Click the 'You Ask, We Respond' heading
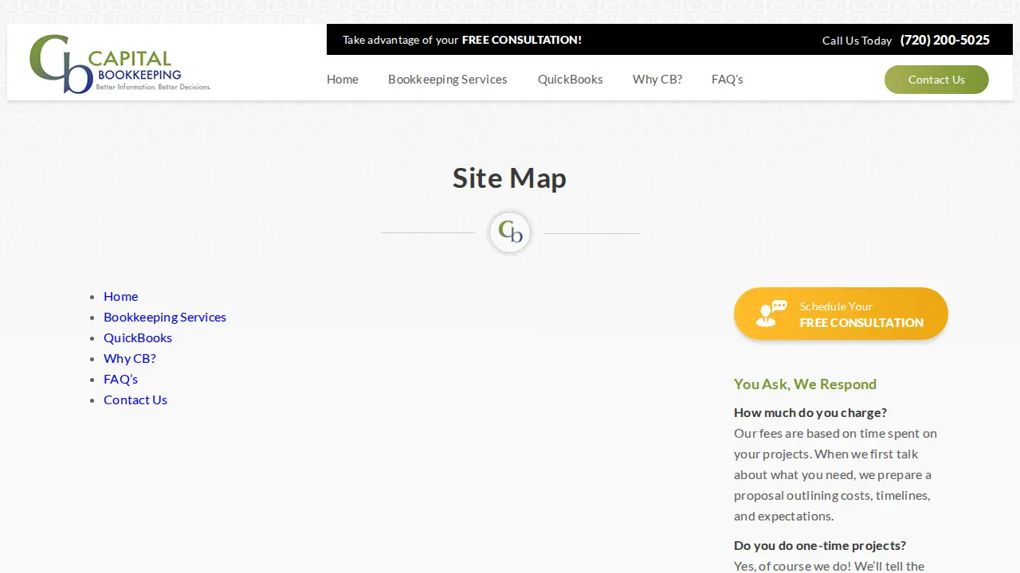 (x=805, y=384)
